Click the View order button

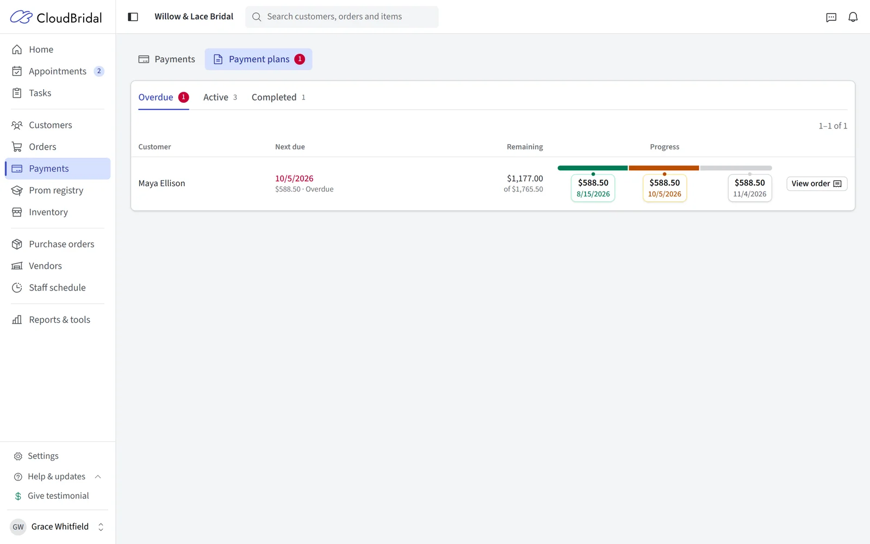tap(817, 184)
